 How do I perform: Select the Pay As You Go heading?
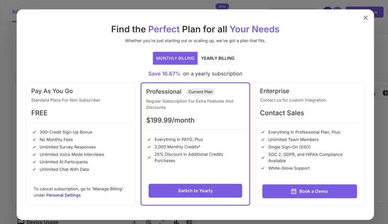point(52,91)
